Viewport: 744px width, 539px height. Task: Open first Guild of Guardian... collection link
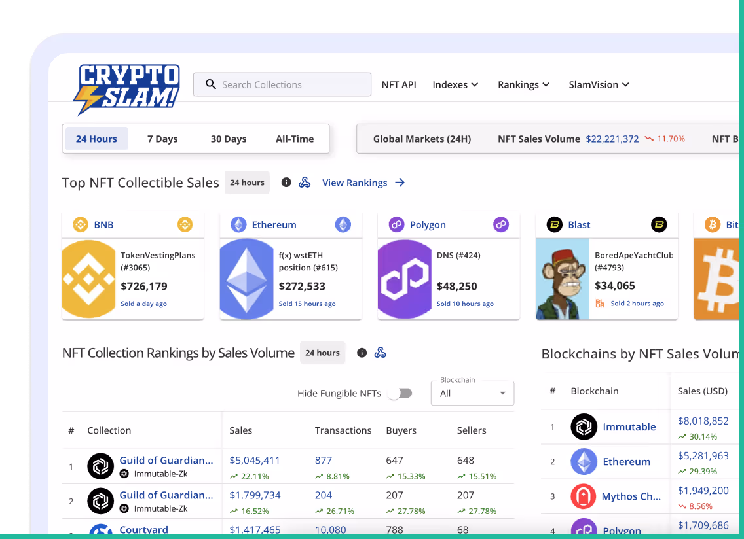tap(166, 461)
